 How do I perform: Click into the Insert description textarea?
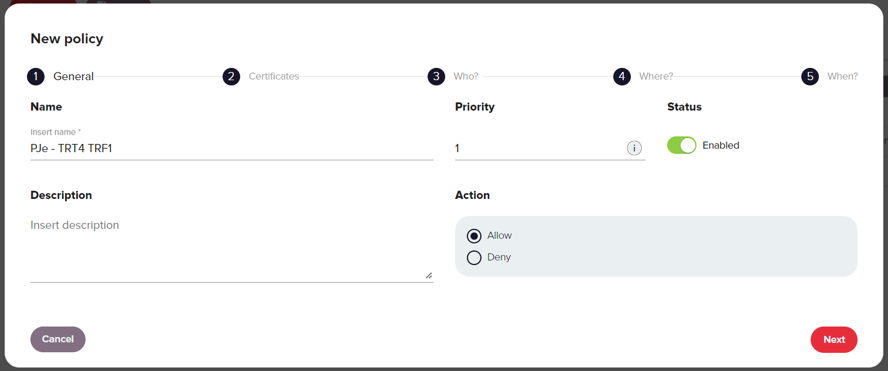point(232,249)
